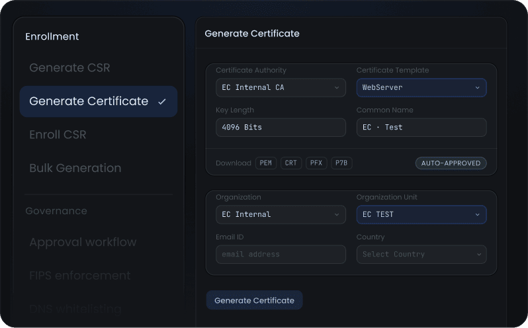
Task: Click the Common Name field
Action: tap(421, 127)
